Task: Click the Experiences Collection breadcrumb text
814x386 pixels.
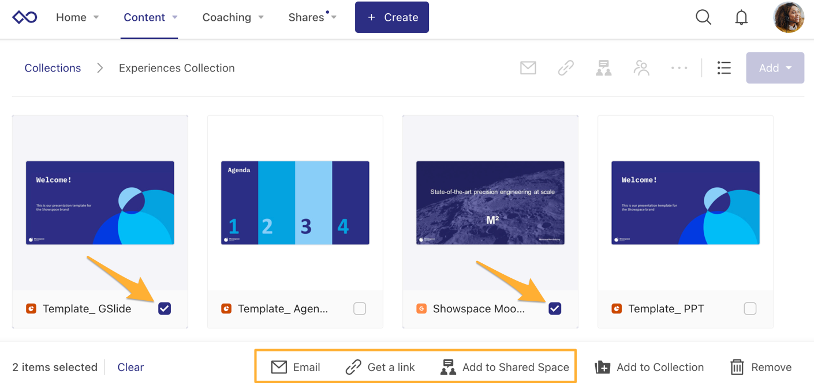Action: 177,68
